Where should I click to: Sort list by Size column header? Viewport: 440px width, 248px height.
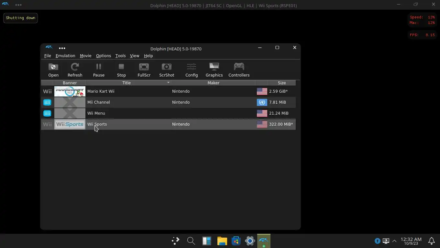click(x=281, y=83)
